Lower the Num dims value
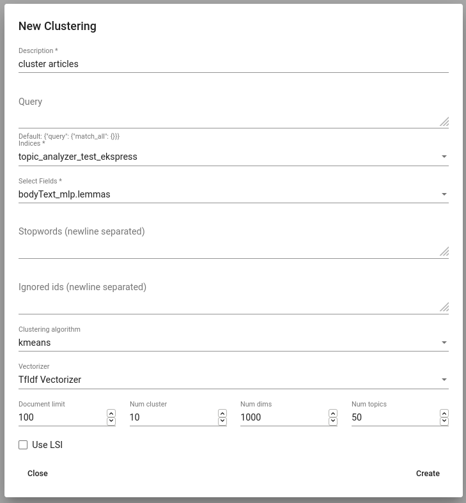The height and width of the screenshot is (503, 466). (333, 421)
